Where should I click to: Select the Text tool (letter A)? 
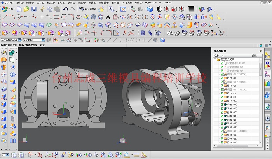tap(108, 17)
